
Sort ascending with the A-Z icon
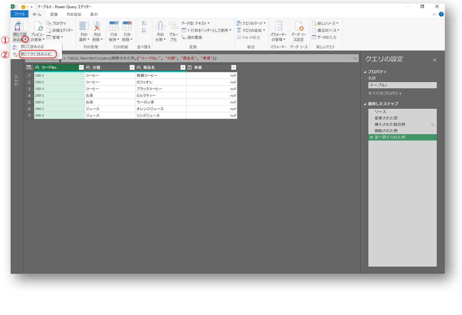coord(144,23)
